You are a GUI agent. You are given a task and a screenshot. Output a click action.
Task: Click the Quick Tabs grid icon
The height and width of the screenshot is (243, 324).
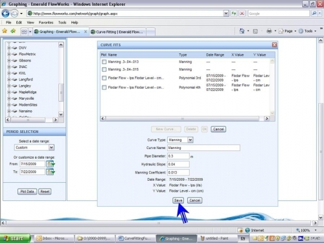tap(24, 32)
